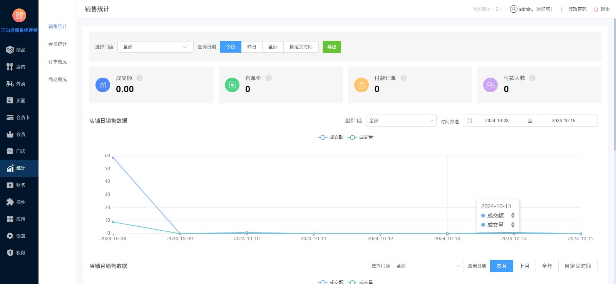Click x-axis label 2024-10-14
Viewport: 616px width, 284px height.
tap(514, 239)
